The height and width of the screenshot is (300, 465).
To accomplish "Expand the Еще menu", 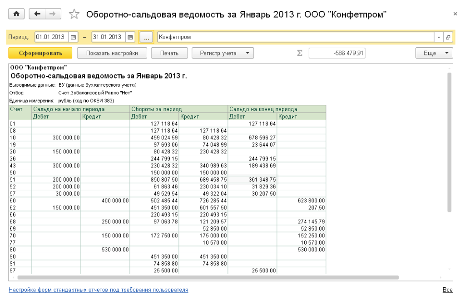I will pyautogui.click(x=434, y=53).
